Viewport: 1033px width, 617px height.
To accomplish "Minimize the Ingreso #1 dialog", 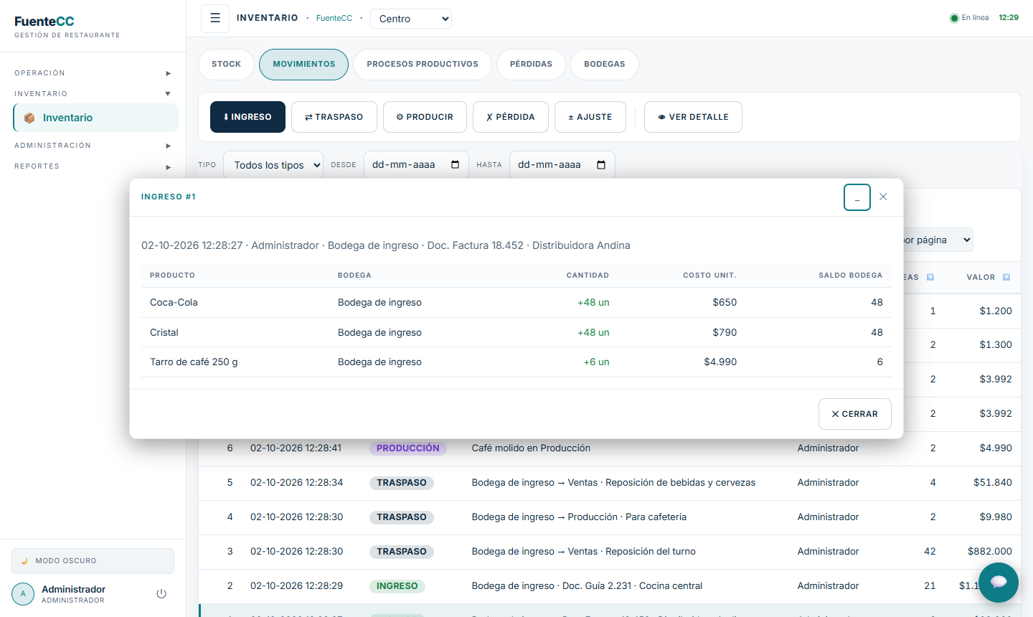I will (x=857, y=197).
